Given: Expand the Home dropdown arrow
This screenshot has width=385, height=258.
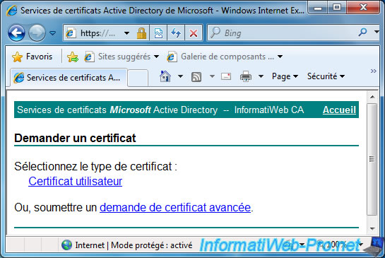Looking at the screenshot, I should point(180,76).
